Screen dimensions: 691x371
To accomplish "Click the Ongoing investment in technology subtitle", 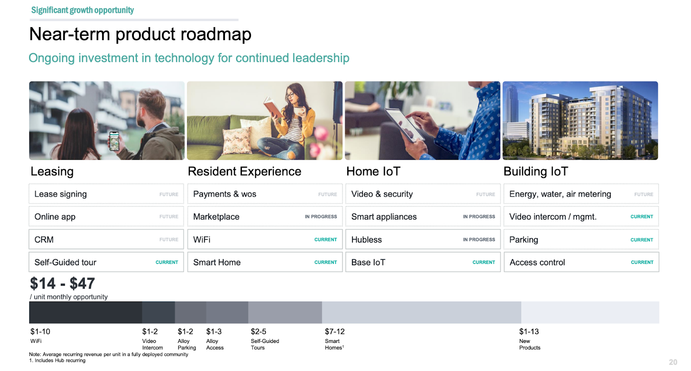I will coord(189,58).
